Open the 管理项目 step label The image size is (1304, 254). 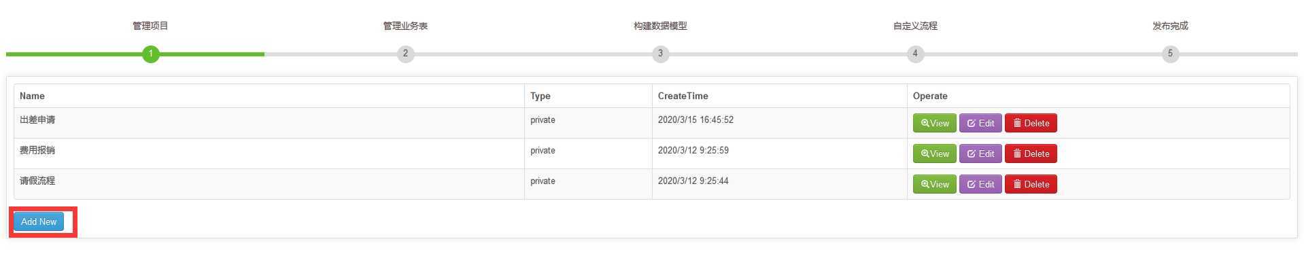(150, 26)
